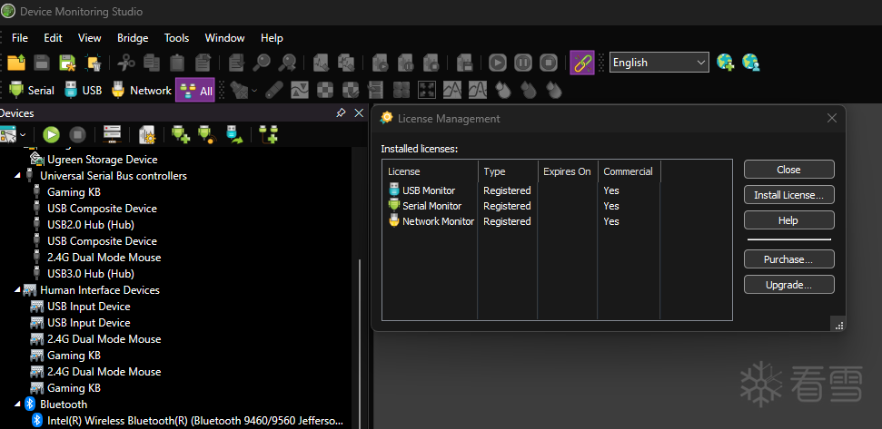882x429 pixels.
Task: Click the Expires On column header
Action: point(567,171)
